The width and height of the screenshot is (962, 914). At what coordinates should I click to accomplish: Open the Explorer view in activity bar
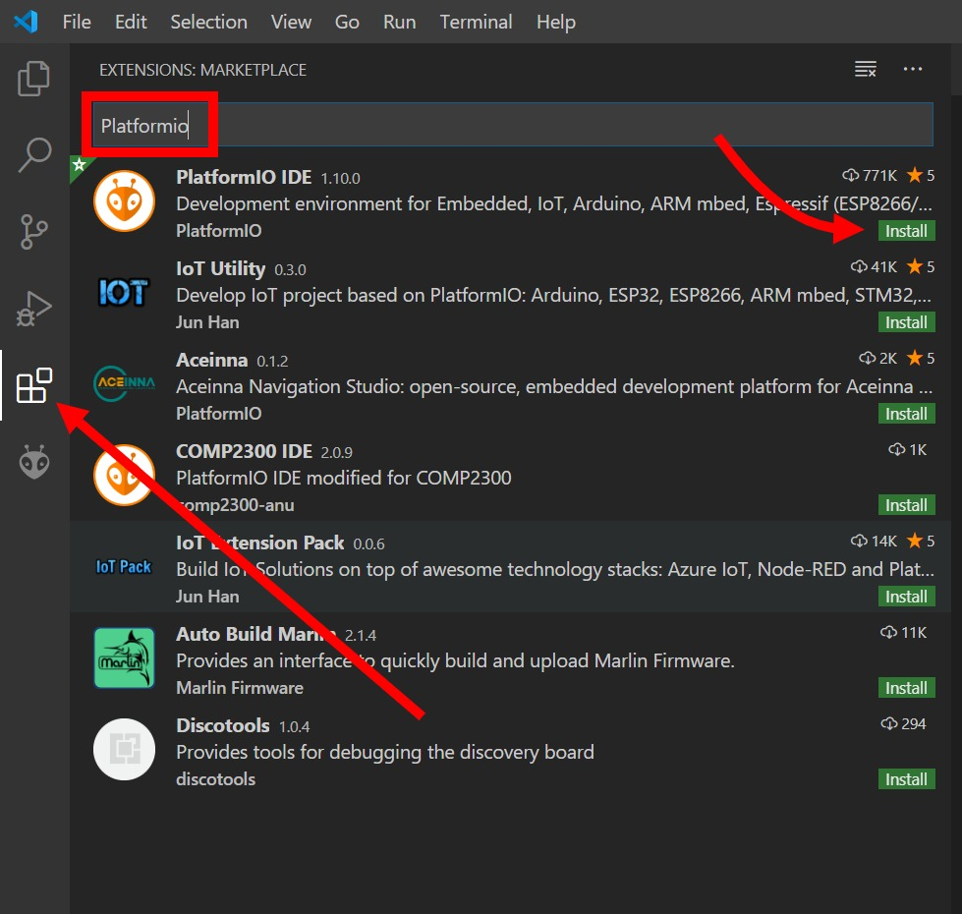point(33,79)
